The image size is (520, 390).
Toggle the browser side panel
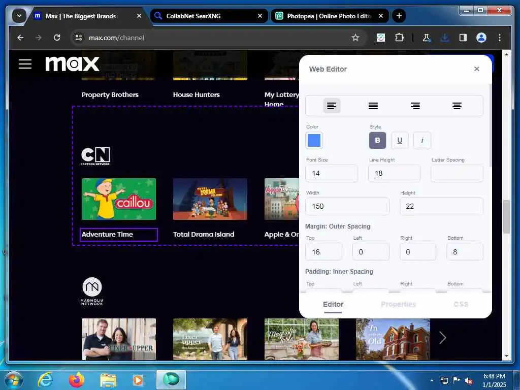click(x=463, y=38)
